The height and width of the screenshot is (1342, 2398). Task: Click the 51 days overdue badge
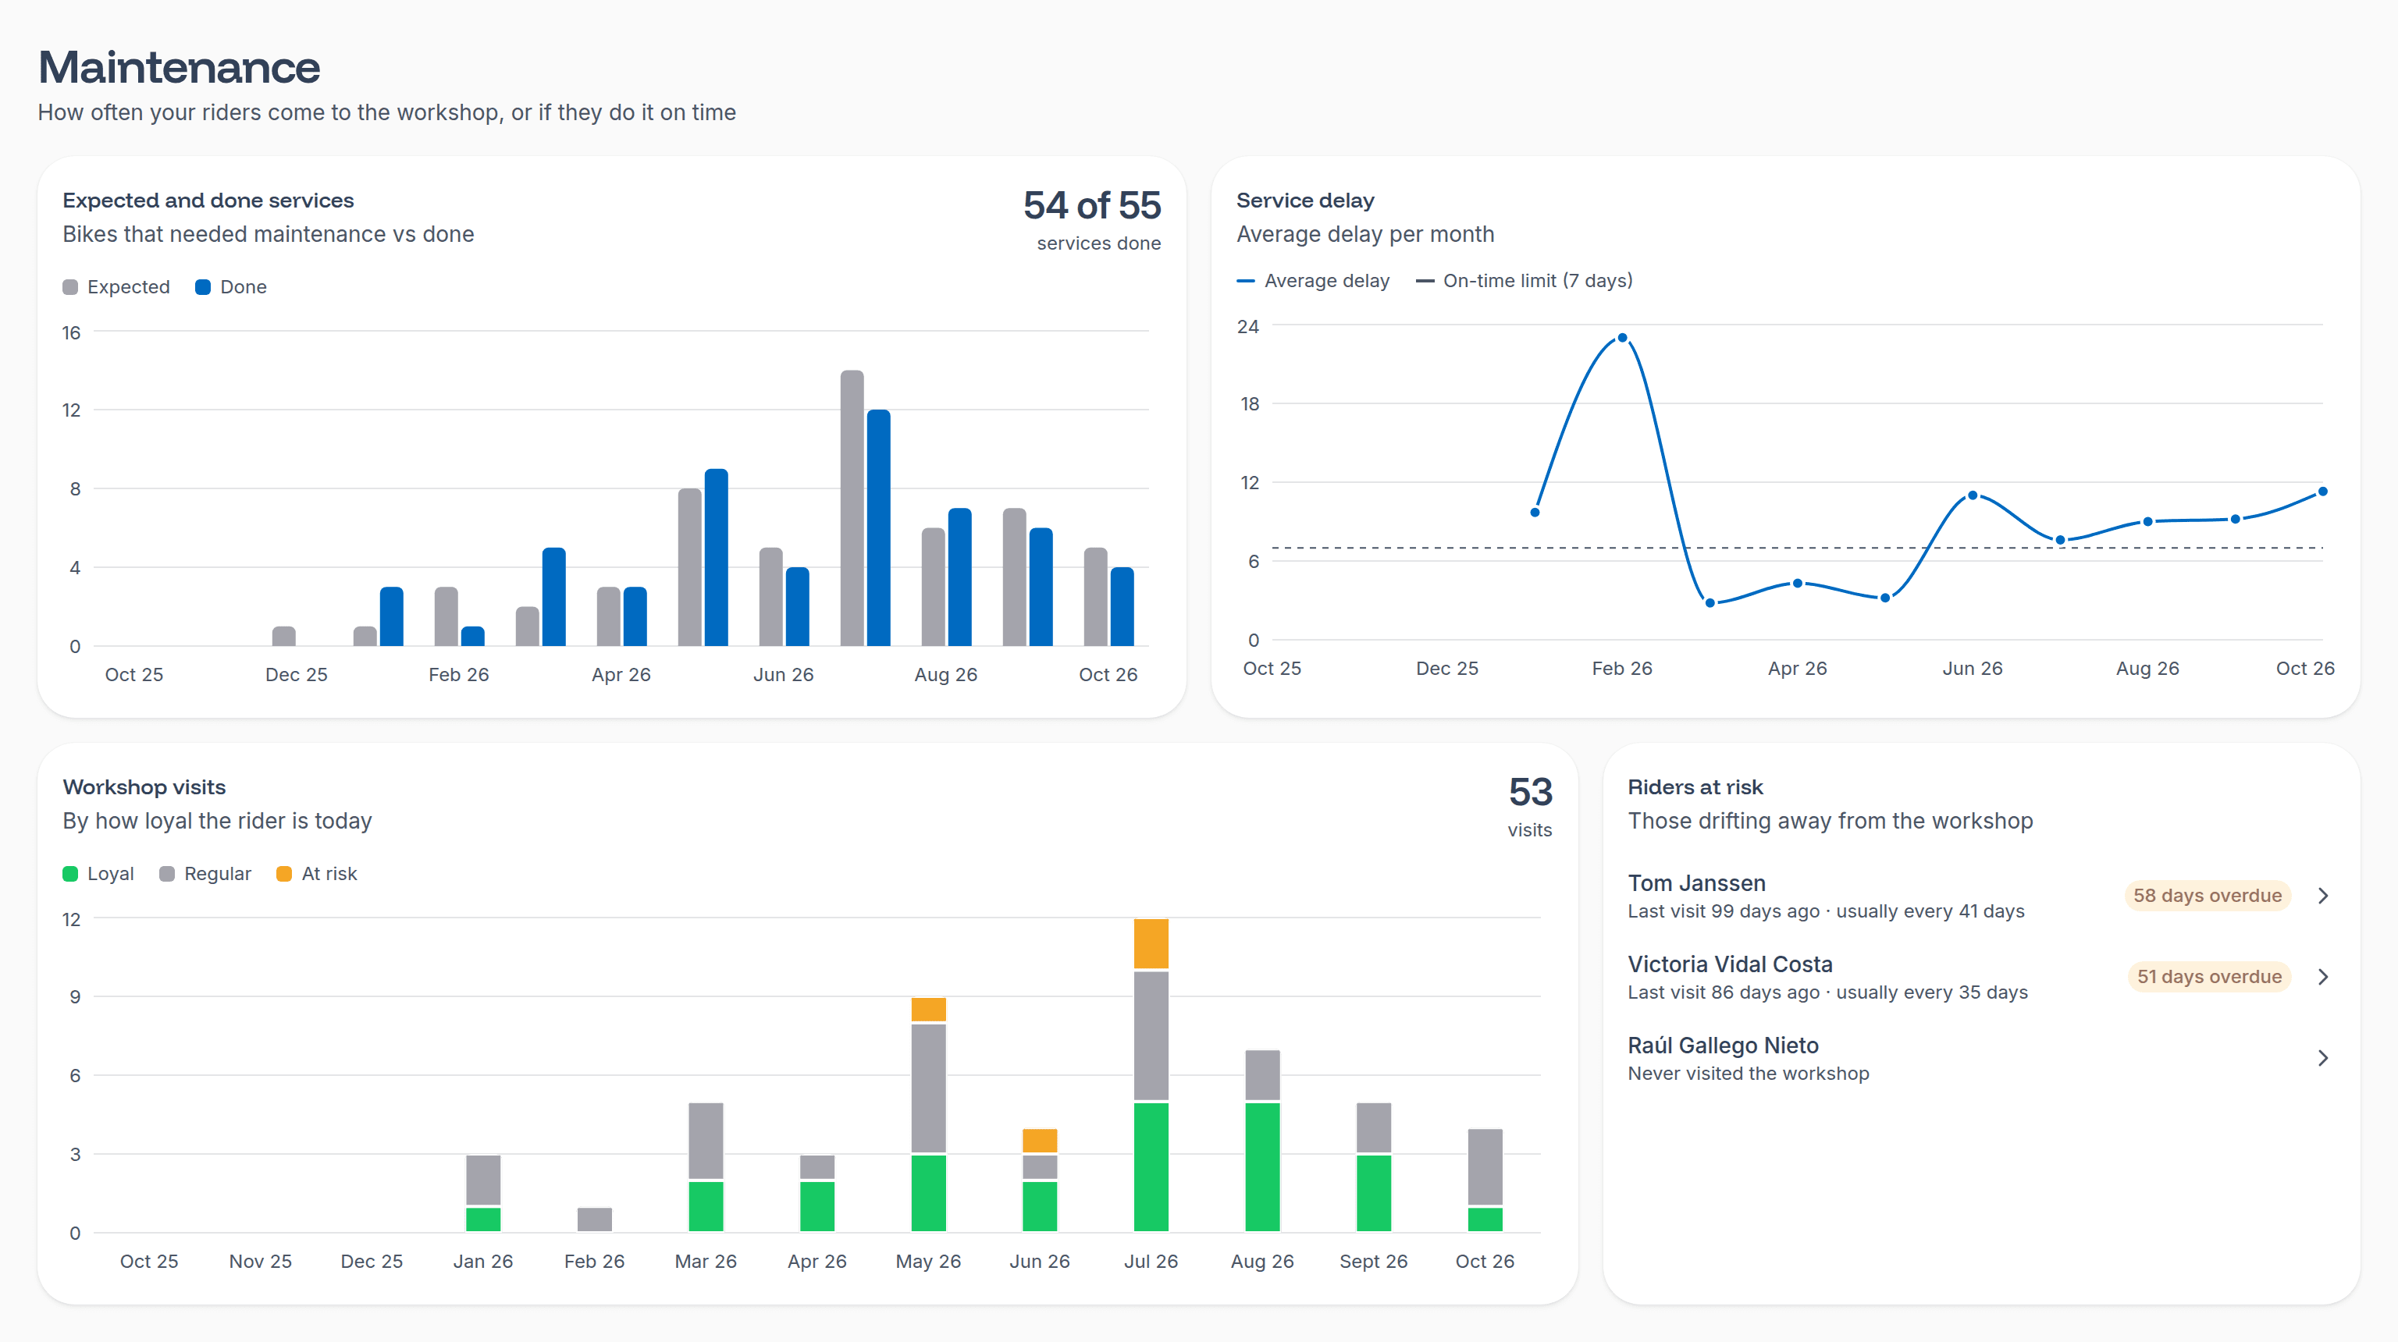pyautogui.click(x=2209, y=976)
